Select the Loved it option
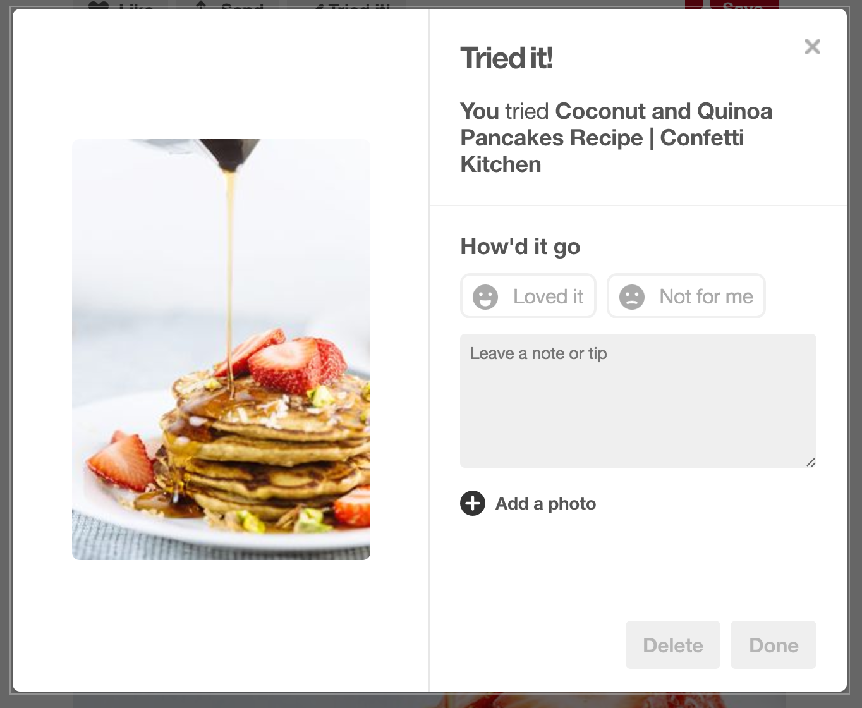Viewport: 862px width, 708px height. [528, 296]
